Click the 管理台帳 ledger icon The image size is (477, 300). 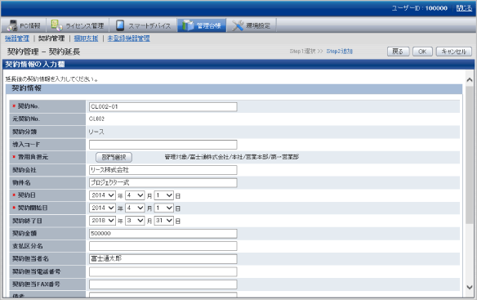click(187, 25)
